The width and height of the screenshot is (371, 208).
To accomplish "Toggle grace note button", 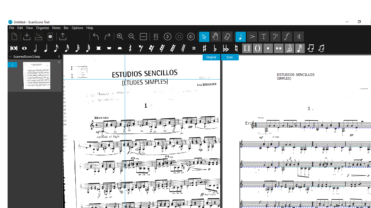I will point(300,48).
